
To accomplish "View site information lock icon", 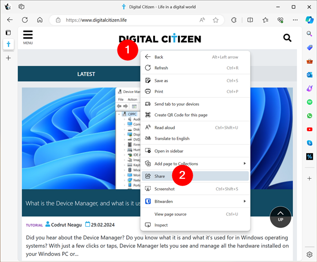I will pyautogui.click(x=58, y=20).
